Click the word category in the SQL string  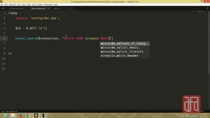pyautogui.click(x=92, y=39)
